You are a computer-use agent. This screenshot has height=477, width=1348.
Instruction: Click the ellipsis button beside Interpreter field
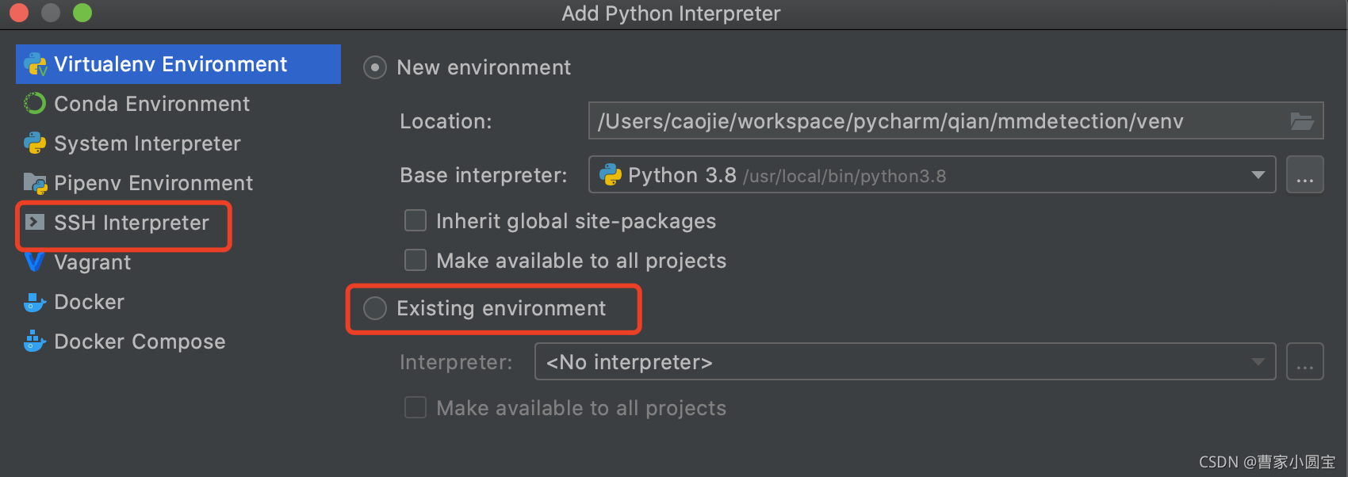click(x=1304, y=362)
